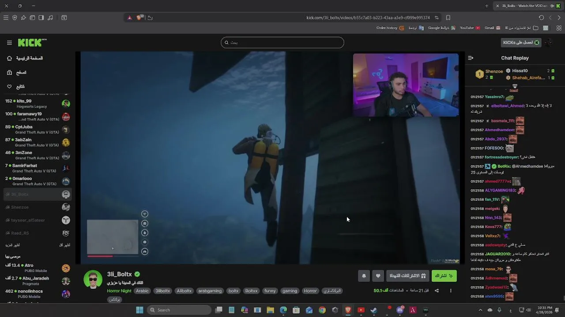Click the Kick search field

click(282, 43)
